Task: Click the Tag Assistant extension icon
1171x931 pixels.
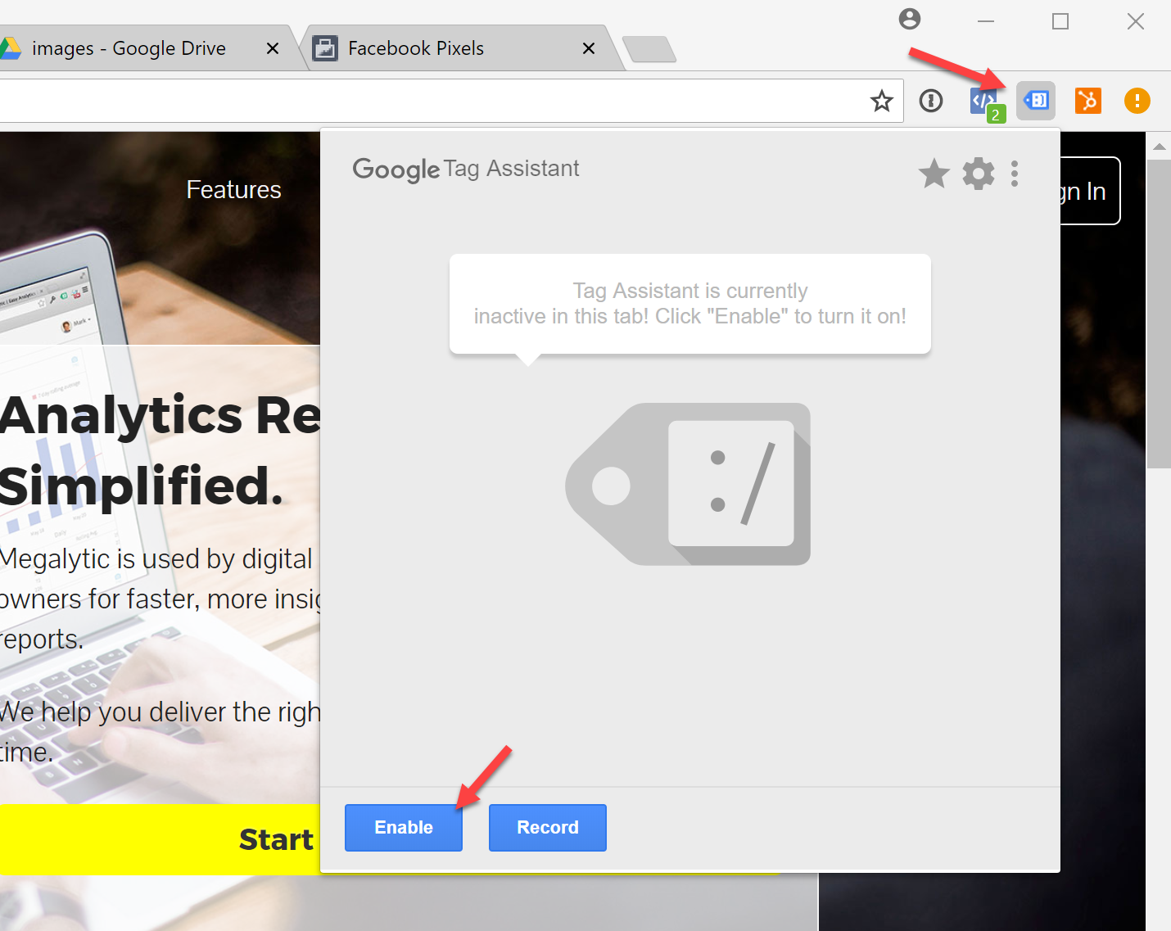Action: coord(1036,101)
